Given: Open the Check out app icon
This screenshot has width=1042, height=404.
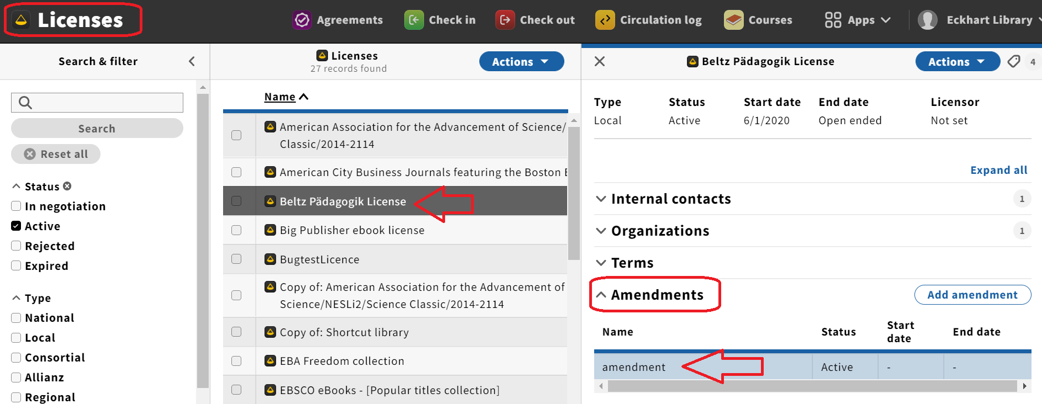Looking at the screenshot, I should [x=505, y=20].
